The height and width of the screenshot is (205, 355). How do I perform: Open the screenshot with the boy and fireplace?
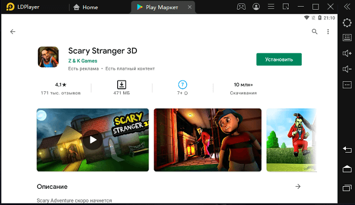(x=207, y=140)
